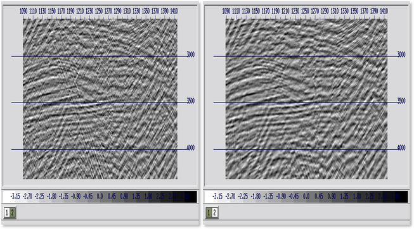The height and width of the screenshot is (229, 414).
Task: Click the 4000 time label in left panel
Action: point(191,148)
